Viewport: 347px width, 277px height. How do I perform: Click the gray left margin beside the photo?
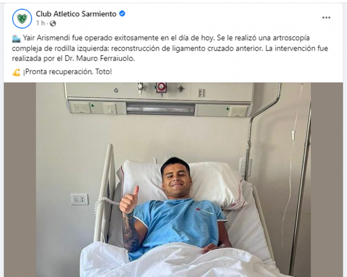20,180
